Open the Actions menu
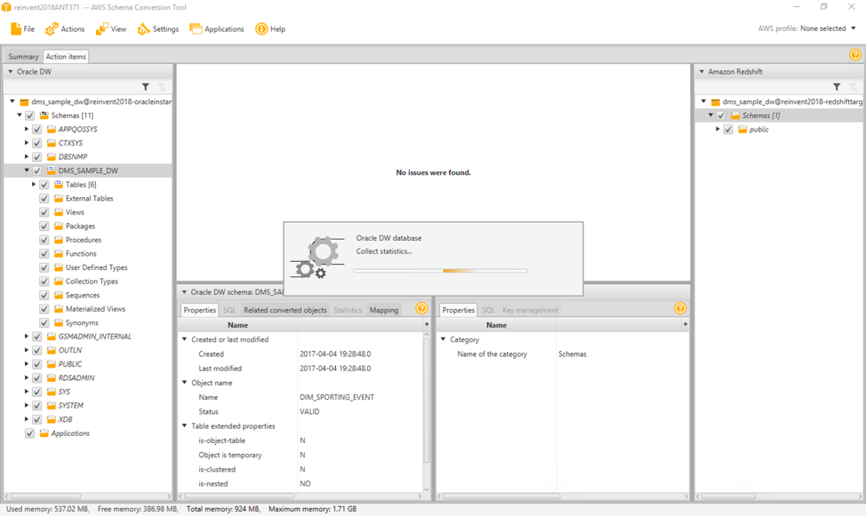The height and width of the screenshot is (516, 866). pos(65,28)
